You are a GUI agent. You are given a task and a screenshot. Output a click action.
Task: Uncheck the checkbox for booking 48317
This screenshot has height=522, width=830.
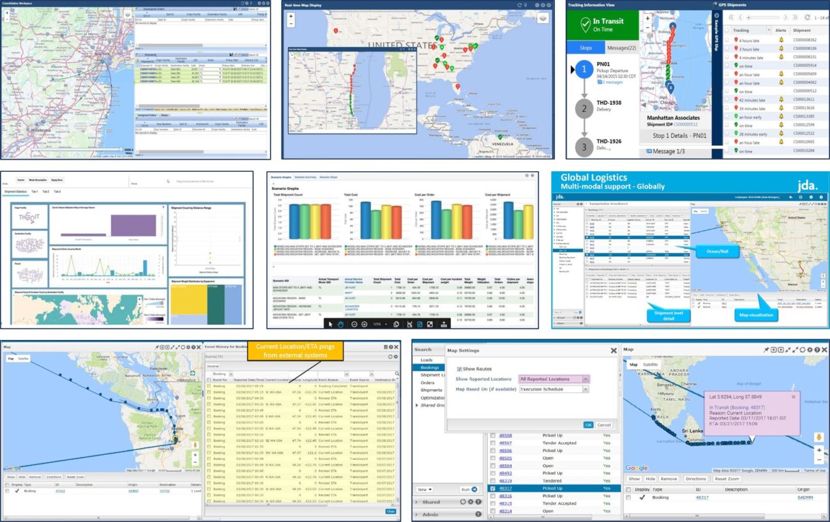[x=492, y=489]
